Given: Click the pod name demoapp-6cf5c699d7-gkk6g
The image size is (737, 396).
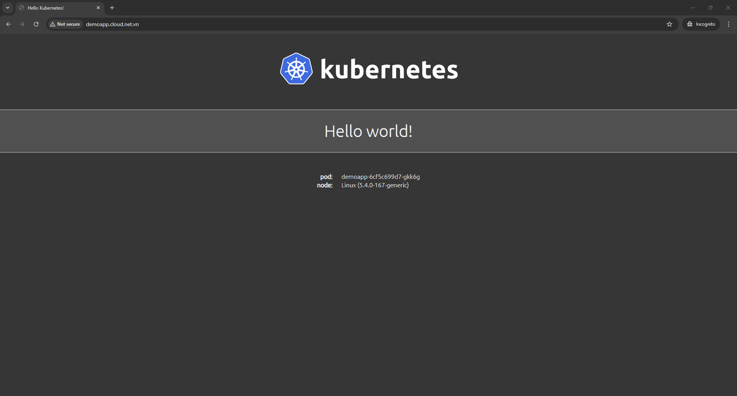Looking at the screenshot, I should 380,177.
